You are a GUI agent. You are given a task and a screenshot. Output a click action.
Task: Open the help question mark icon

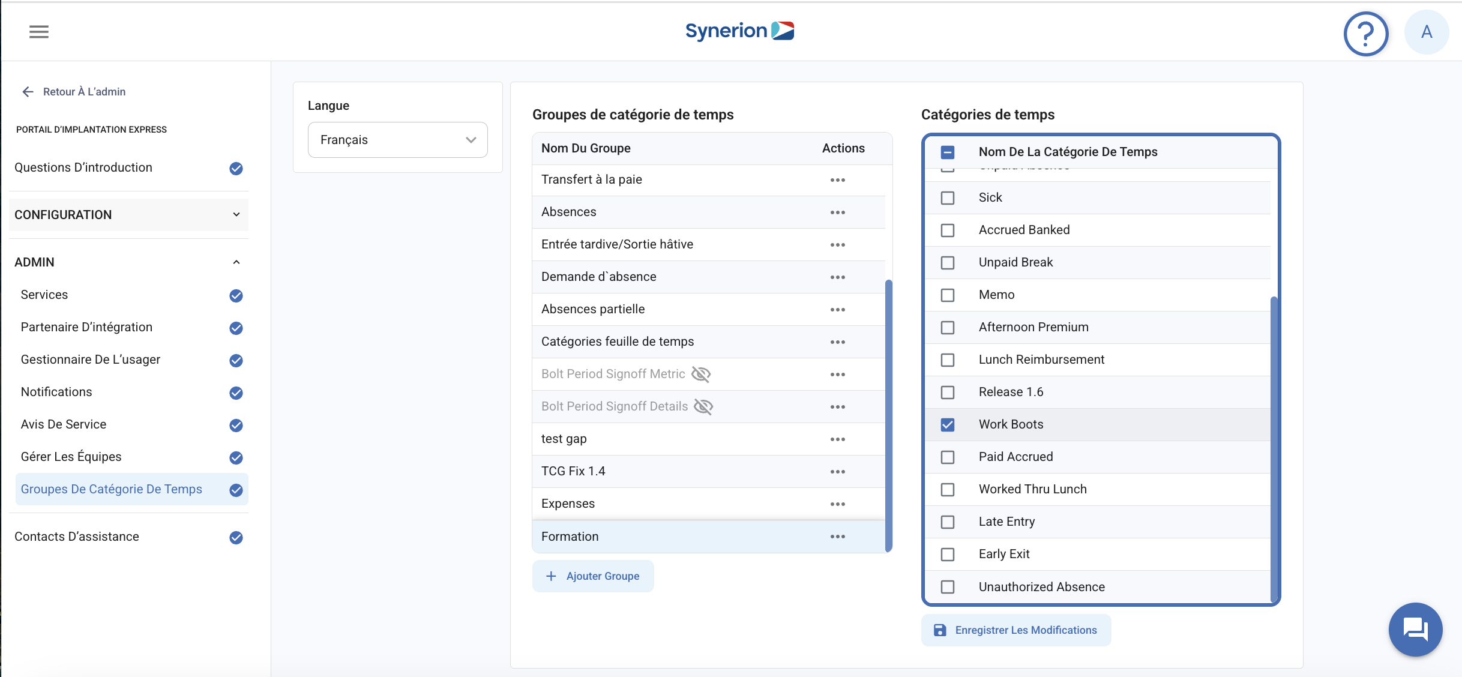(1365, 33)
